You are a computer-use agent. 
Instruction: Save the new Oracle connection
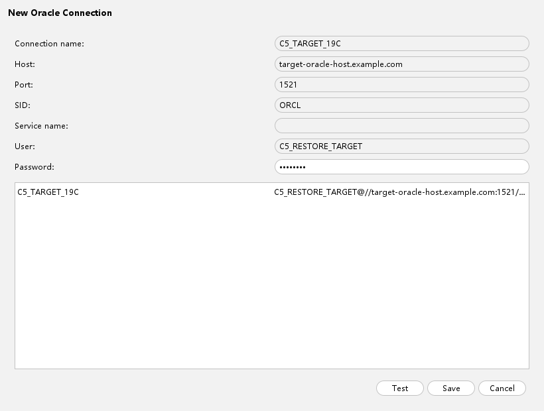[x=451, y=388]
